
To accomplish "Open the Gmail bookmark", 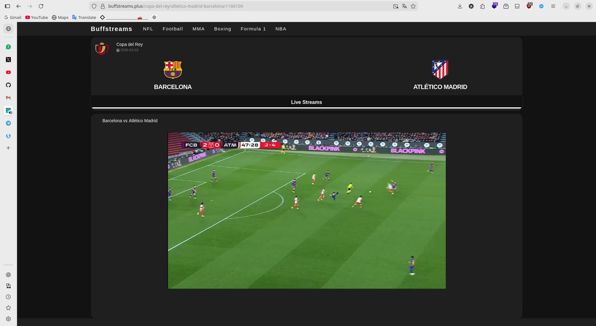I will (13, 17).
